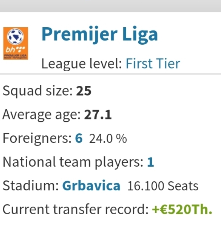Open the +€520Th. transfer record

tap(182, 209)
